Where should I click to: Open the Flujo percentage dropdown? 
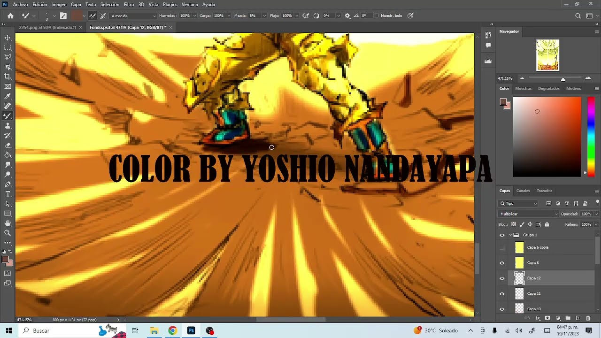pos(296,15)
